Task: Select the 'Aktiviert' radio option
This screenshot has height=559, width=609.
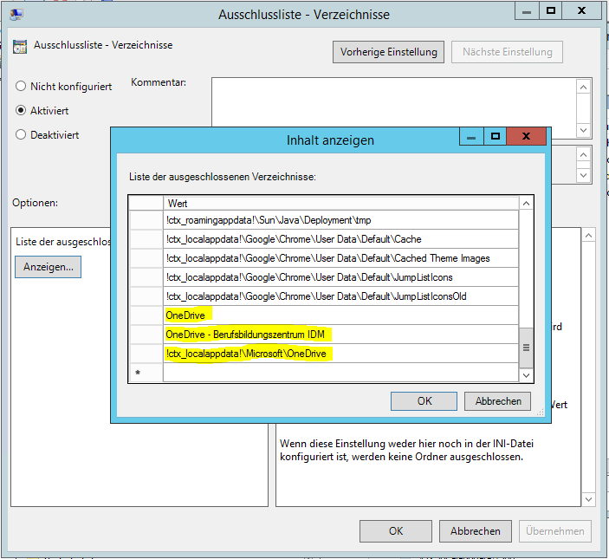Action: click(x=21, y=111)
